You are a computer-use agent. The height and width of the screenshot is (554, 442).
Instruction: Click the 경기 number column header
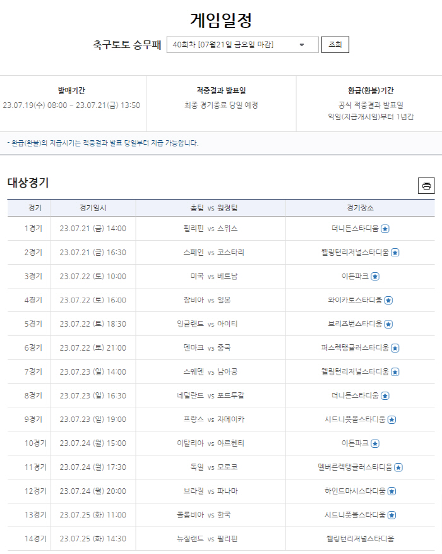click(35, 208)
